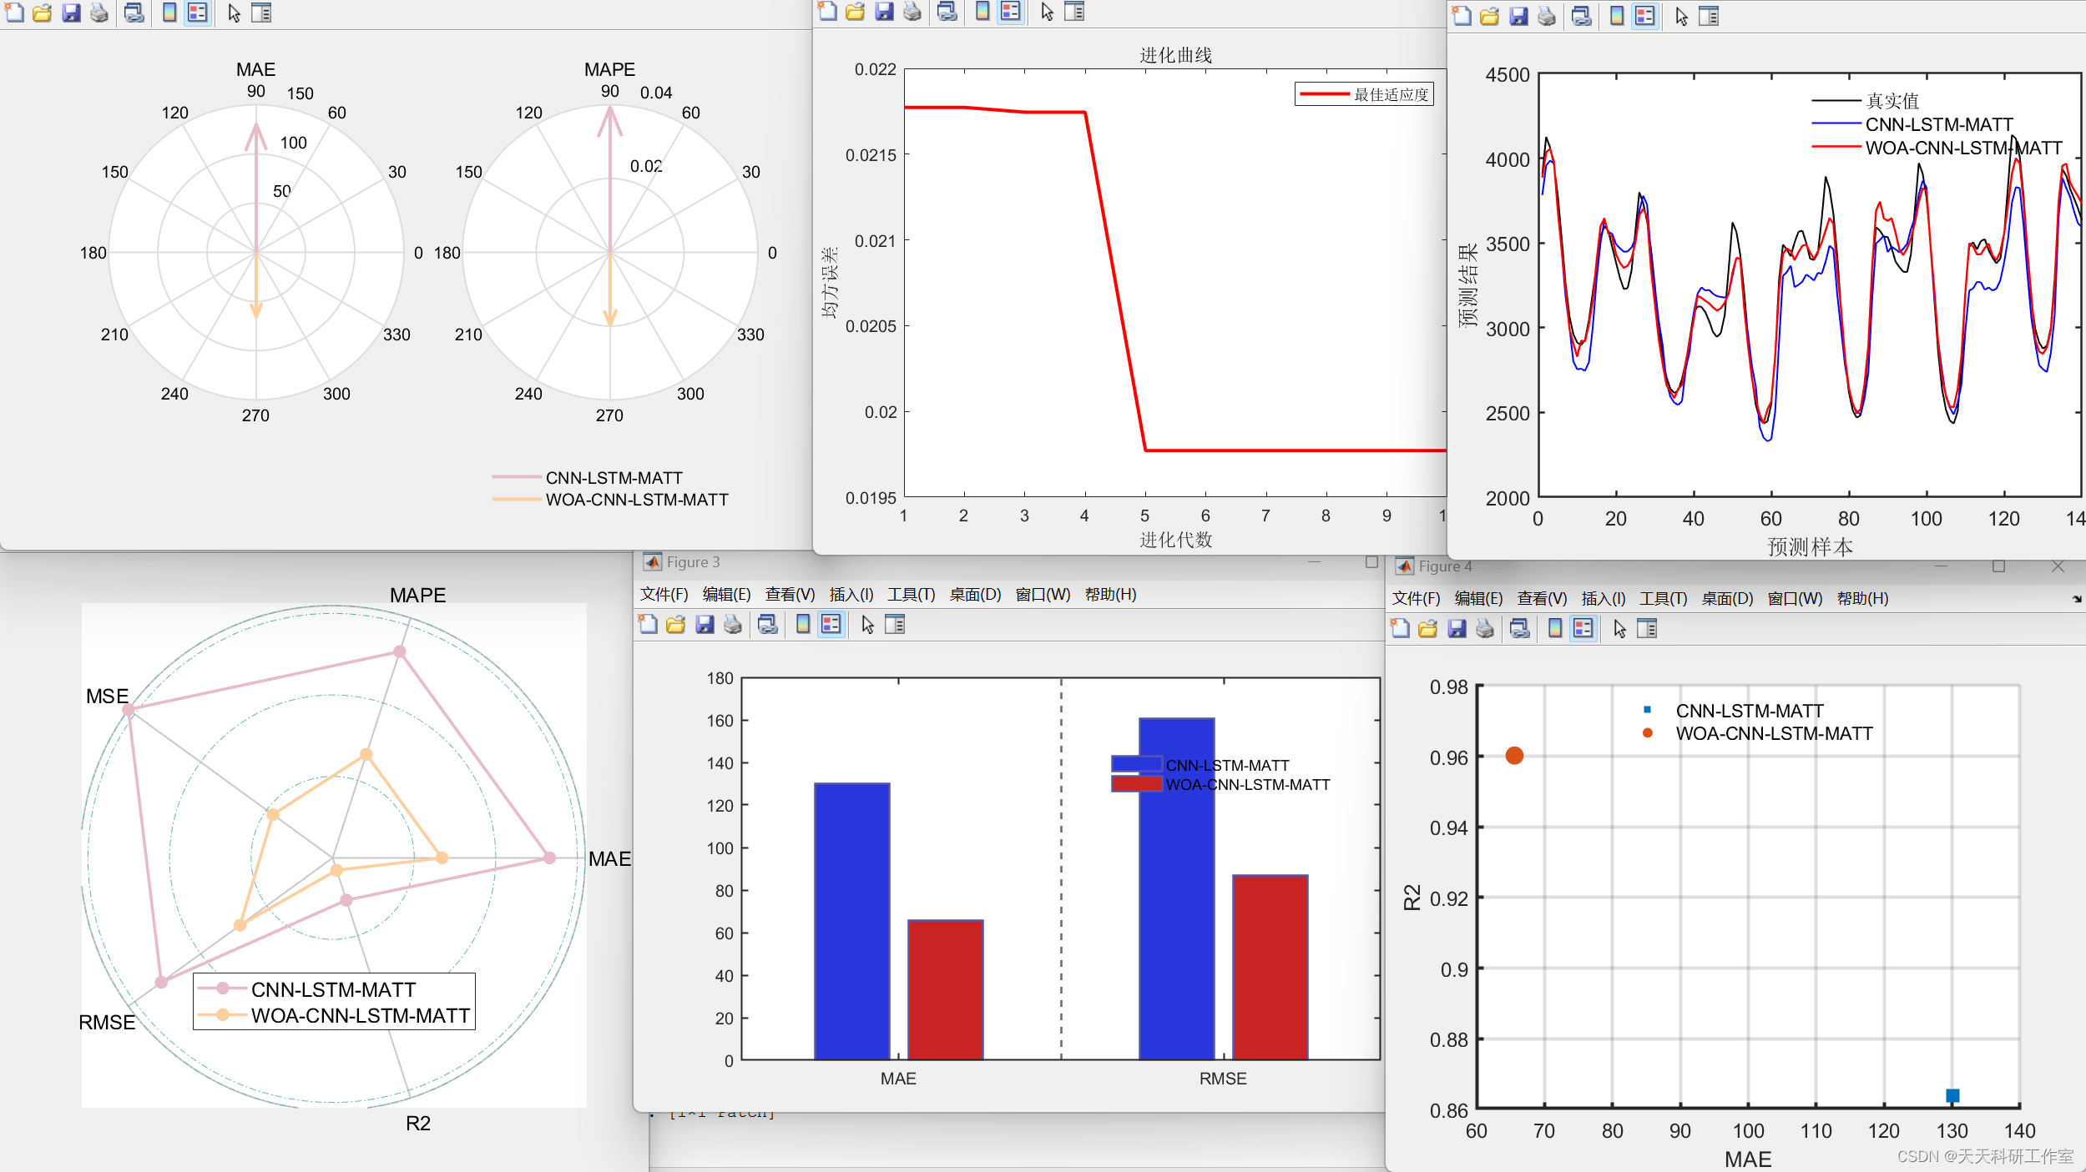Click radar chart legend entry CNN-LSTM-MATT

click(x=333, y=989)
